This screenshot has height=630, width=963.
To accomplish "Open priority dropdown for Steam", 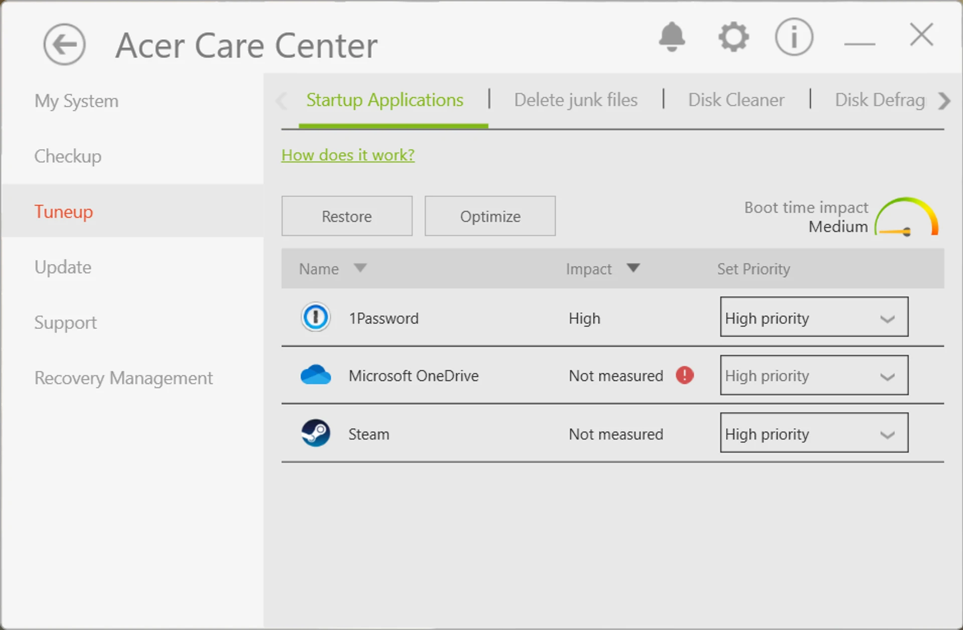I will coord(814,433).
